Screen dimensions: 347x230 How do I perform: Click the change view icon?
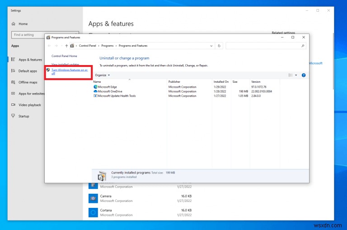[291, 75]
